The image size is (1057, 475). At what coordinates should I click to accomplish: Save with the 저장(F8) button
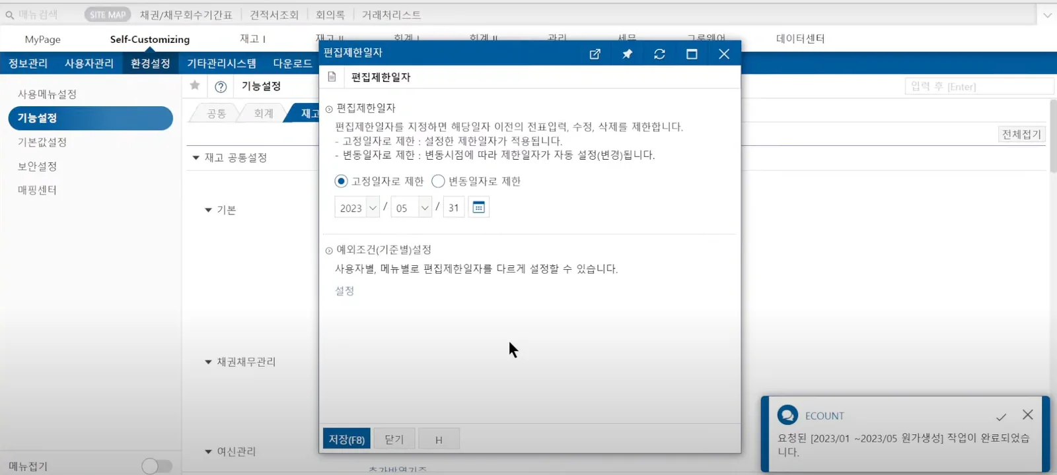point(347,439)
